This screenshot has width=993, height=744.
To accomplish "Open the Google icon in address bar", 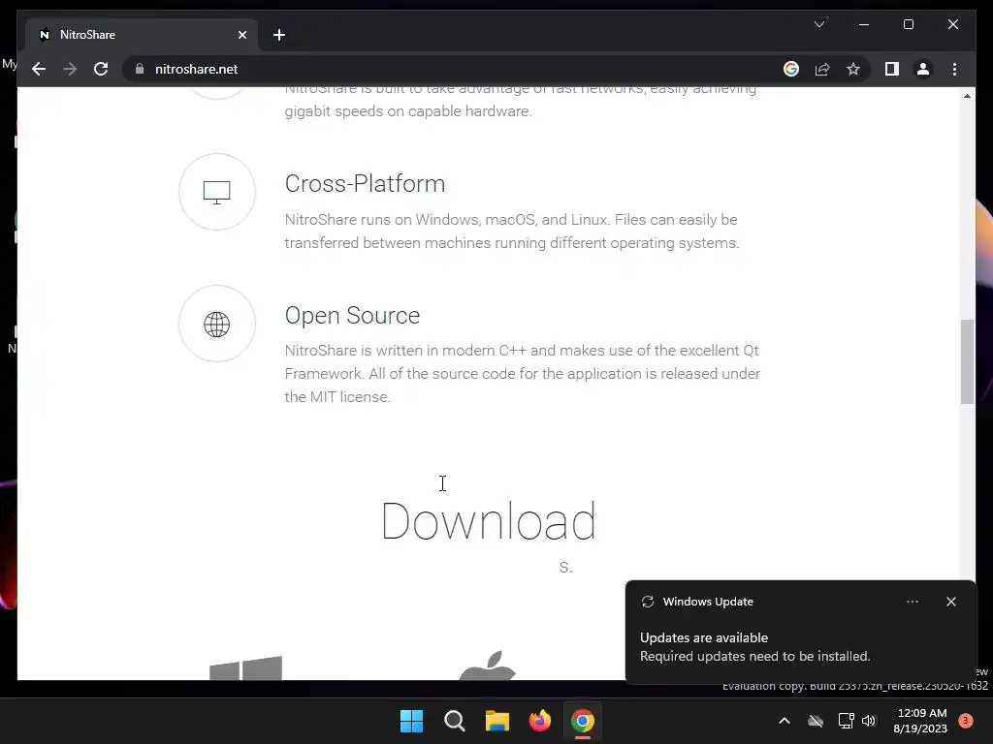I will click(791, 69).
